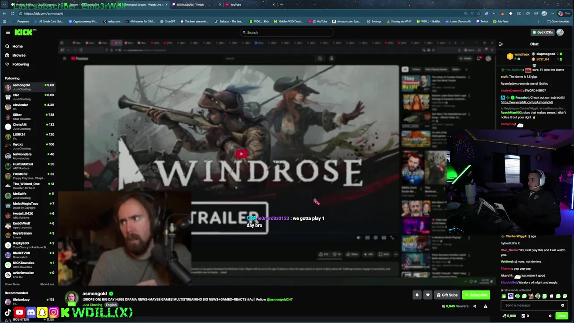Switch to the Stream Kick Dashboard tab
The width and height of the screenshot is (574, 323).
coord(89,4)
